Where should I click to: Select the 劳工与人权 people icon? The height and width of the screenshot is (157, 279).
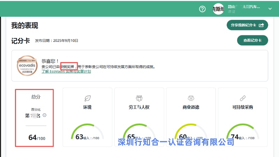click(x=139, y=98)
